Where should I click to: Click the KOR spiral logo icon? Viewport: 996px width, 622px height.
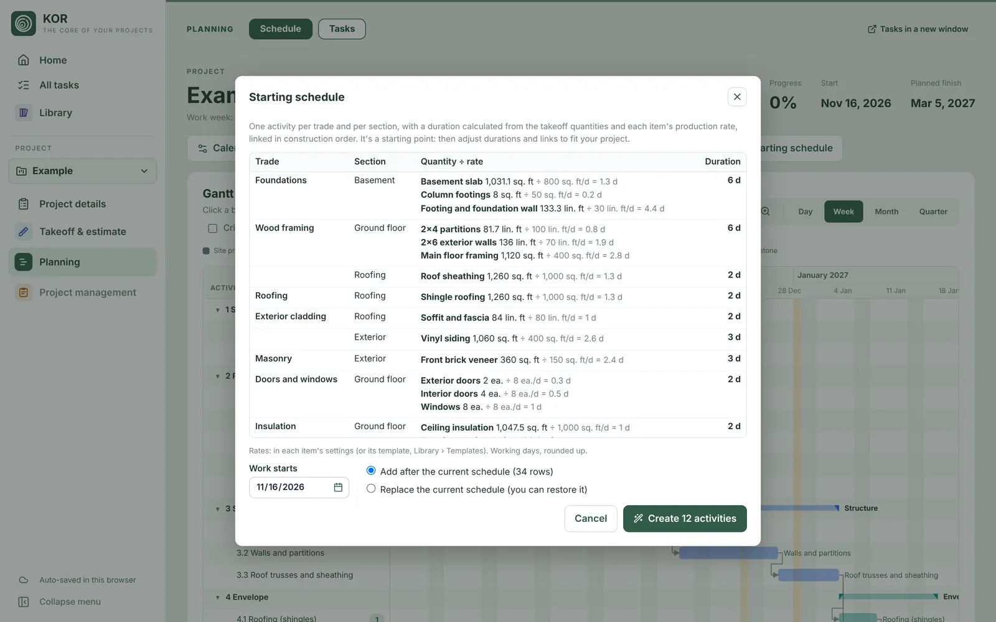[x=24, y=24]
